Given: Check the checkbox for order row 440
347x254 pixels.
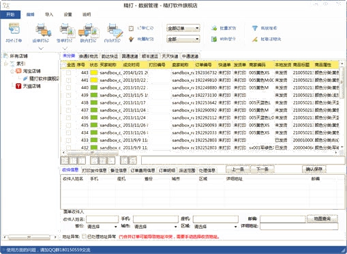Looking at the screenshot, I should pyautogui.click(x=68, y=88).
